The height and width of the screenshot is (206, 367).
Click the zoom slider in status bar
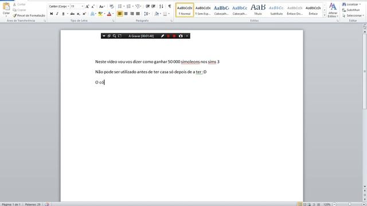(x=349, y=204)
